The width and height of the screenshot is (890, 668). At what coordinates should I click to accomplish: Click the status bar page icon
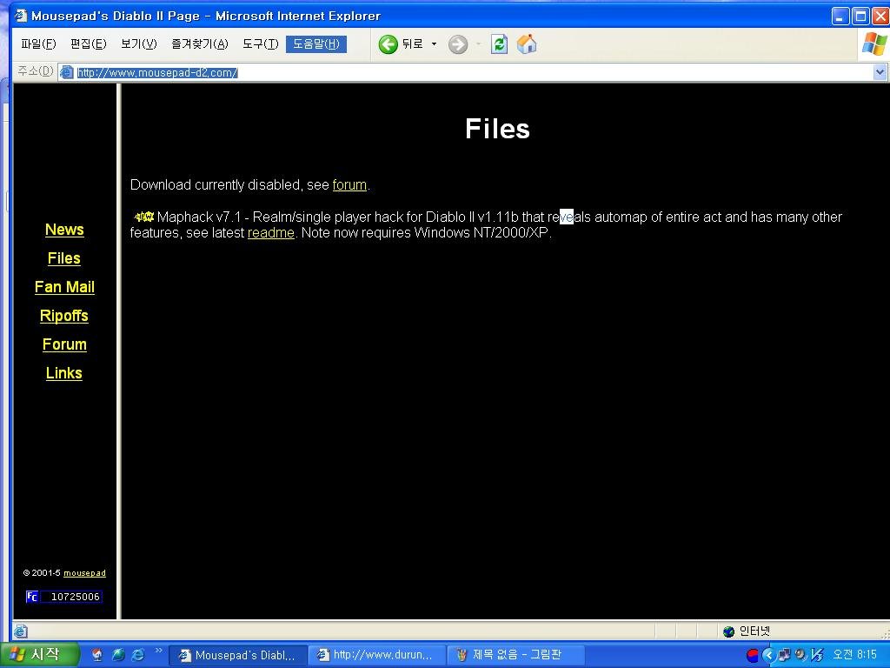[x=21, y=631]
